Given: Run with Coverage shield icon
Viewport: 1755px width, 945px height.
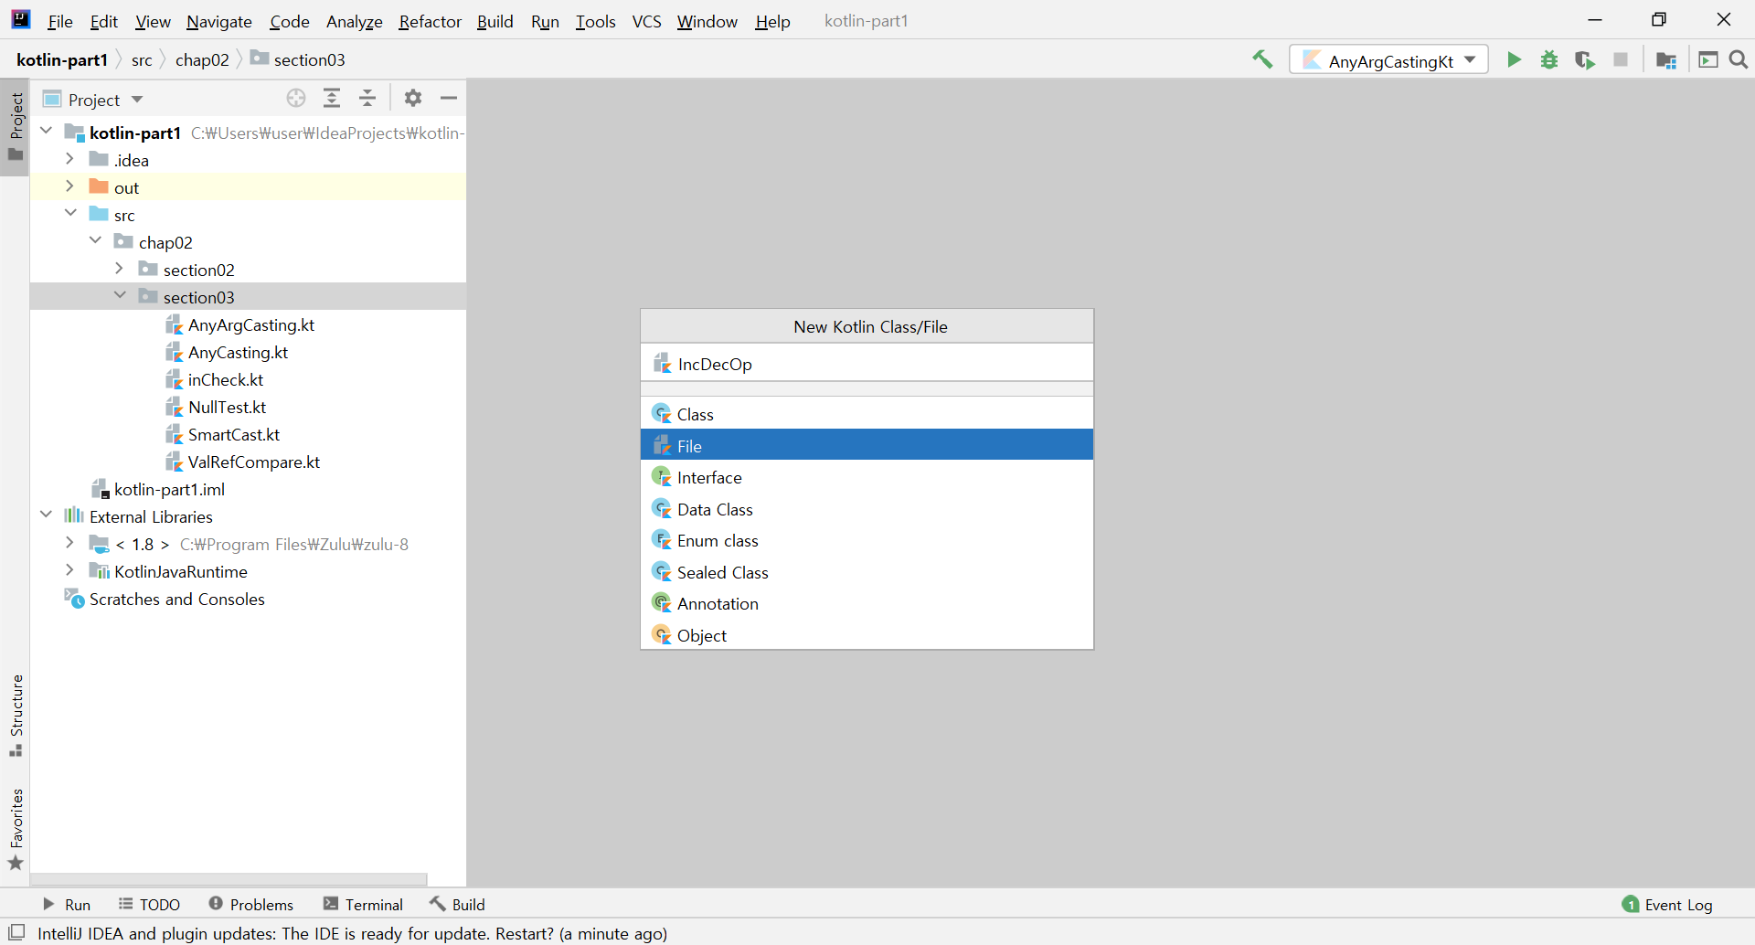Looking at the screenshot, I should point(1585,59).
